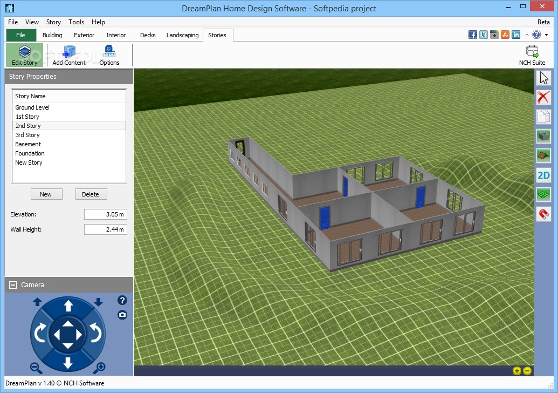Collapse the ribbon with caret arrow
The height and width of the screenshot is (393, 558).
click(527, 35)
